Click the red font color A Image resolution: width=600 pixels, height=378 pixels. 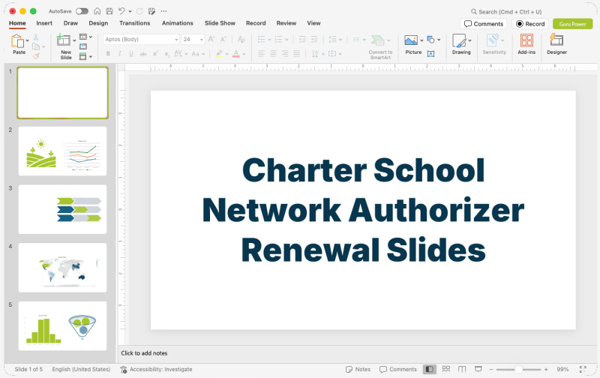(x=236, y=54)
